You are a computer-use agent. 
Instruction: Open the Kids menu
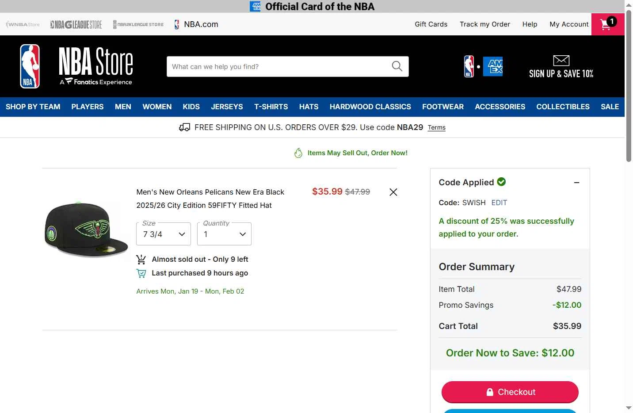click(x=191, y=107)
